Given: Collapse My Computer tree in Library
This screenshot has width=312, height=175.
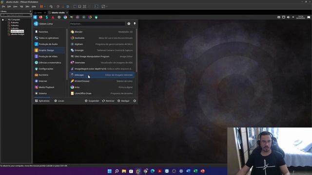Looking at the screenshot, I should [x=3, y=19].
